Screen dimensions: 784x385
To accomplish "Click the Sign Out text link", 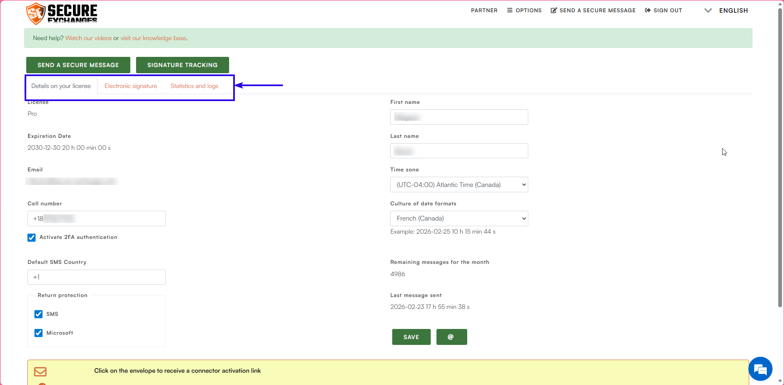I will click(668, 10).
